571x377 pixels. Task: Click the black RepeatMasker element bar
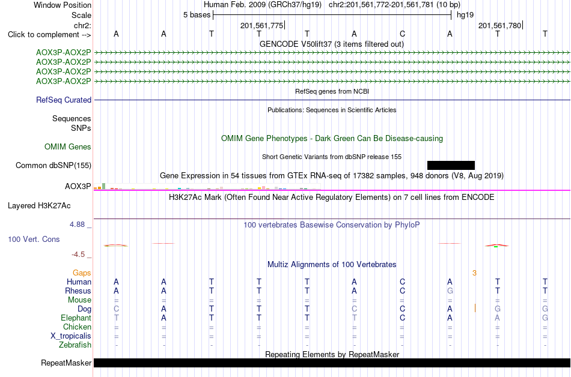[332, 363]
